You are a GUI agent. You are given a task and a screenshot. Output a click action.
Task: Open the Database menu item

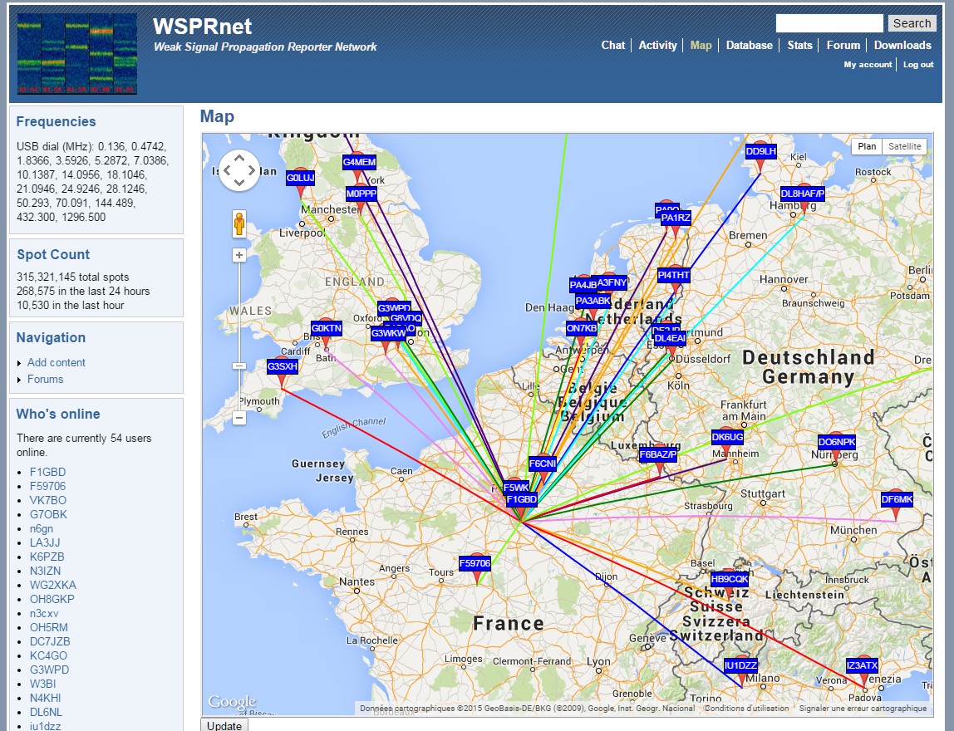tap(749, 45)
